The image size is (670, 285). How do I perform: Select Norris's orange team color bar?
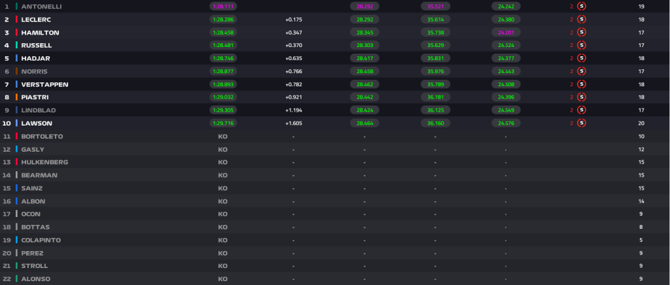[16, 71]
